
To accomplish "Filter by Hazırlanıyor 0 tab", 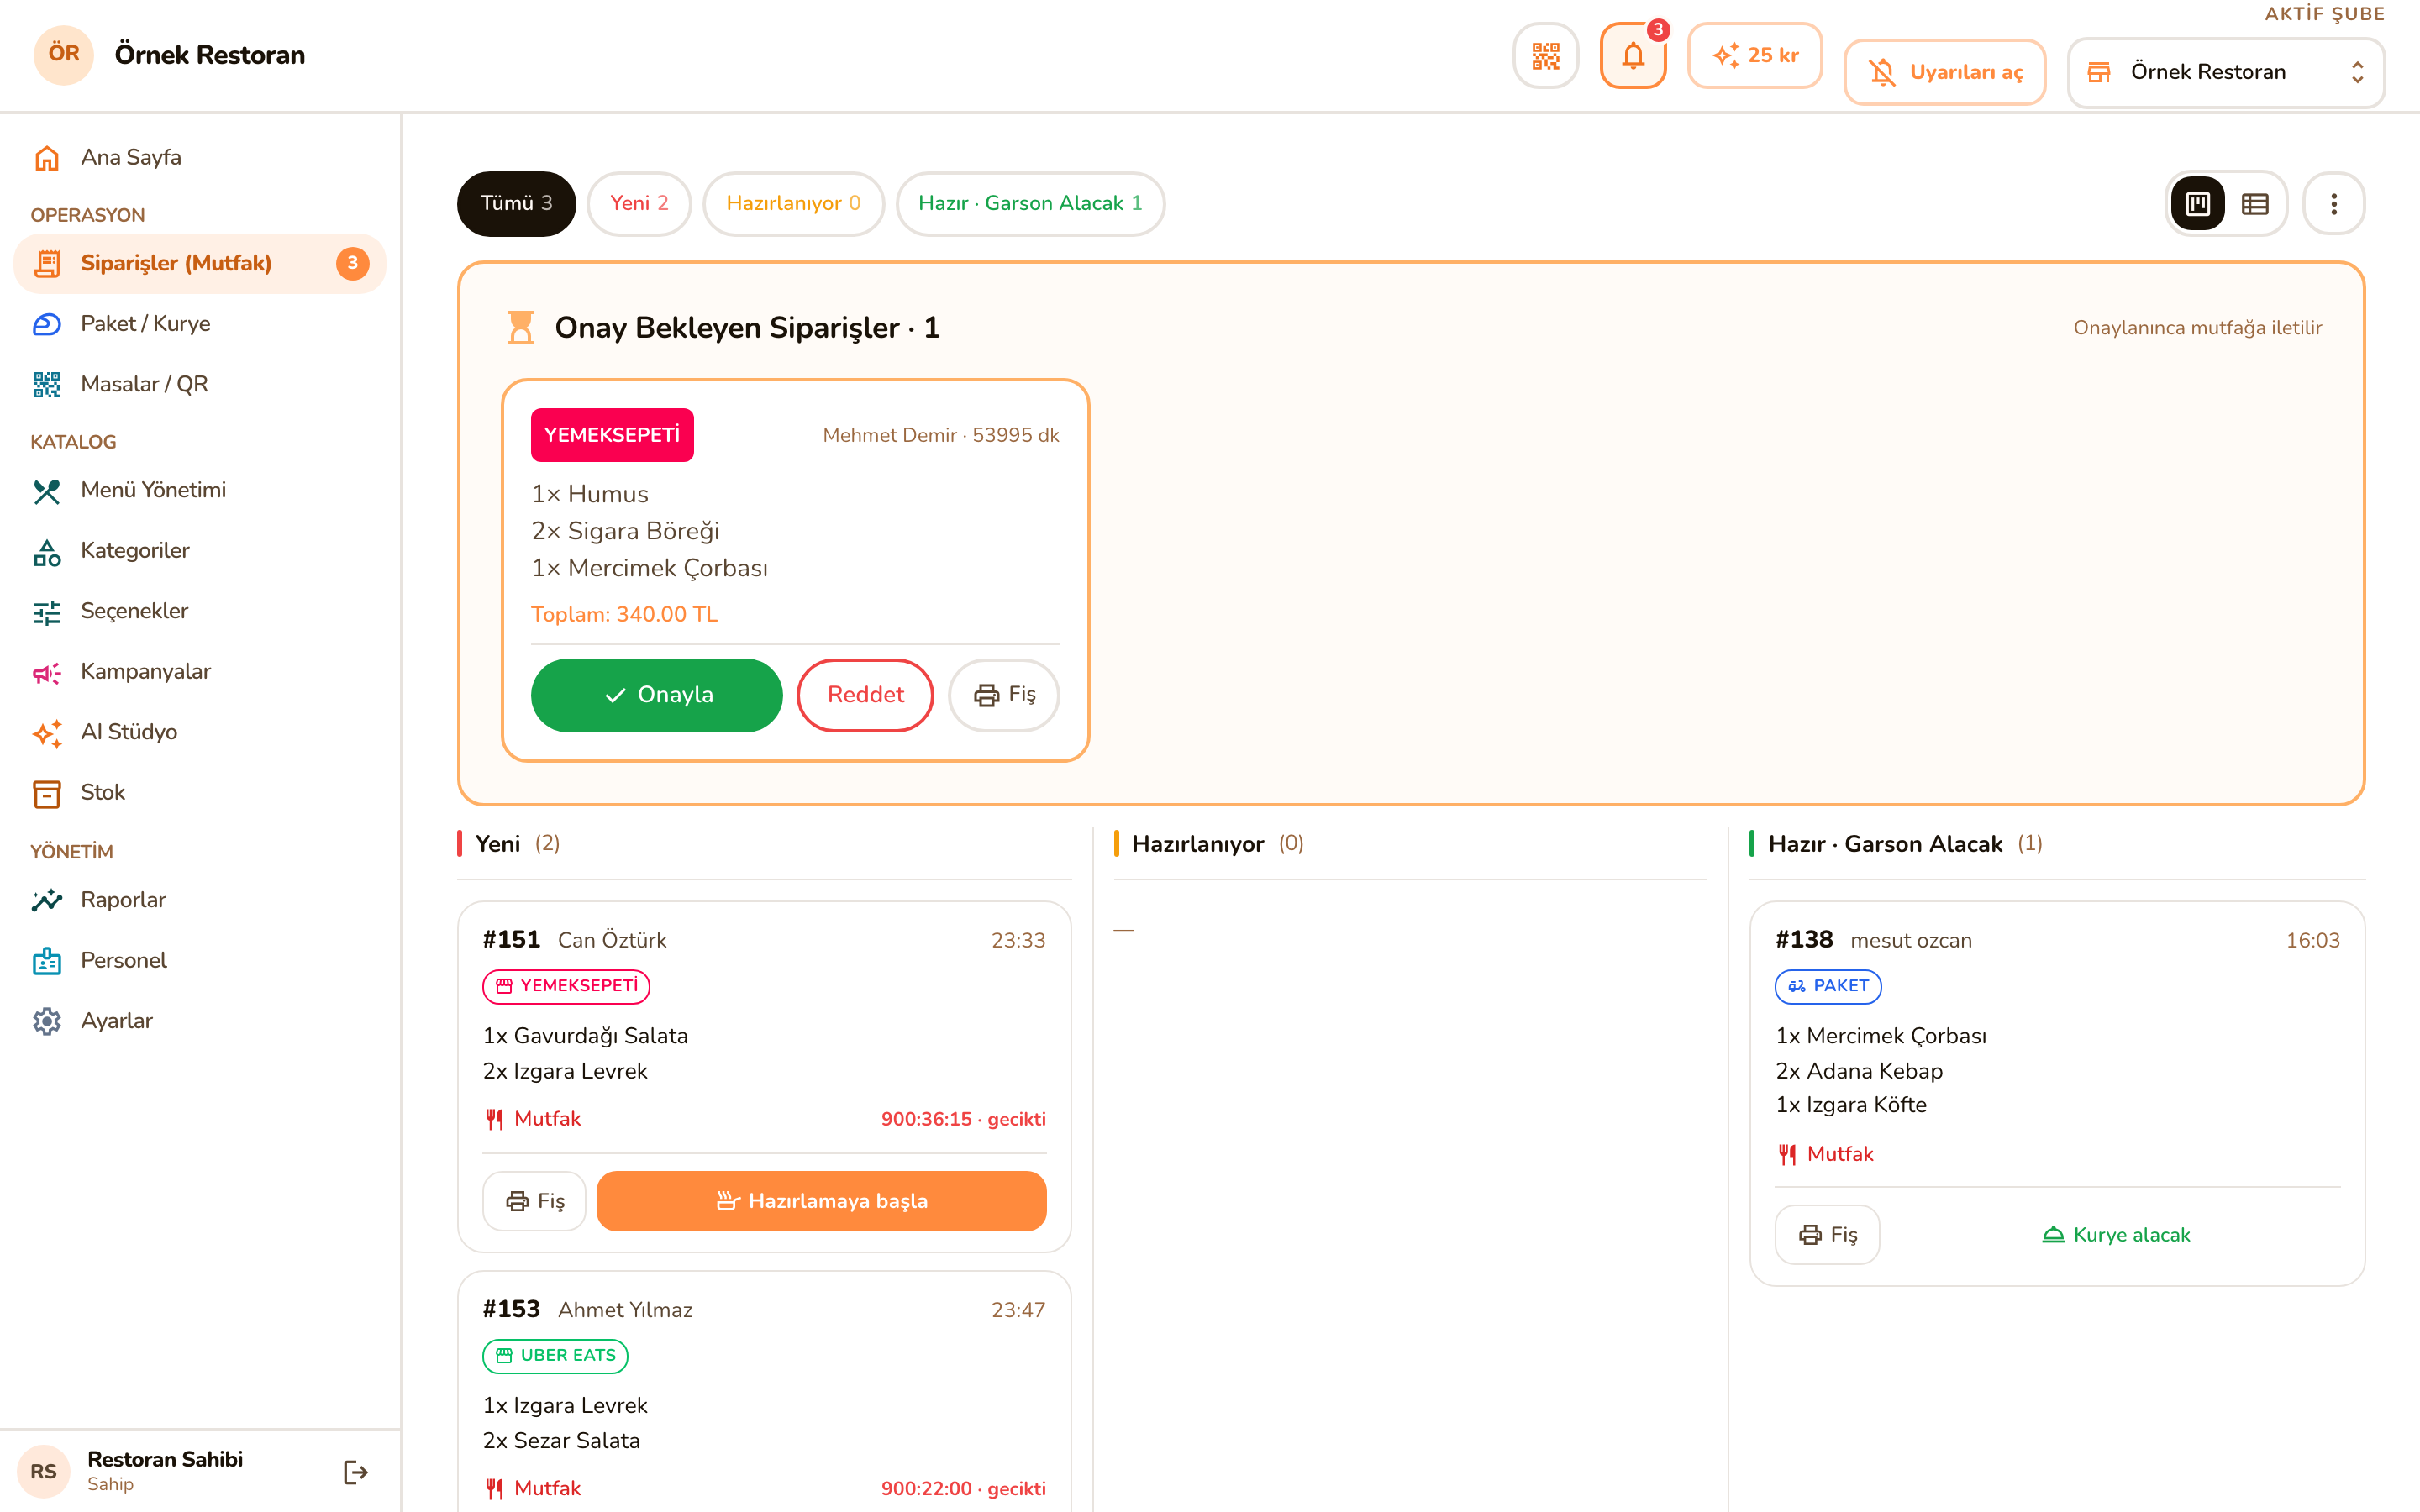I will point(793,204).
